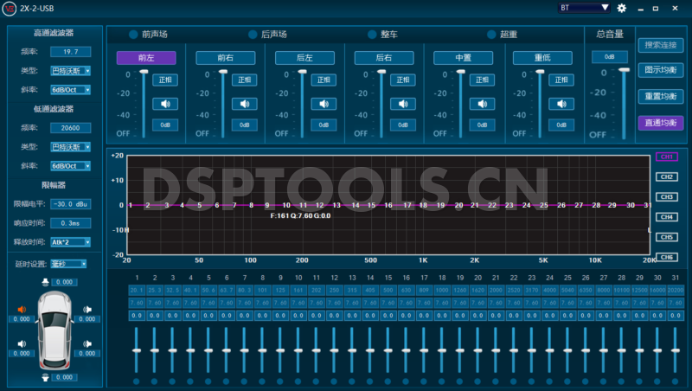Switch to CH5 curve tab
Screen dimensions: 692x391
pyautogui.click(x=666, y=237)
